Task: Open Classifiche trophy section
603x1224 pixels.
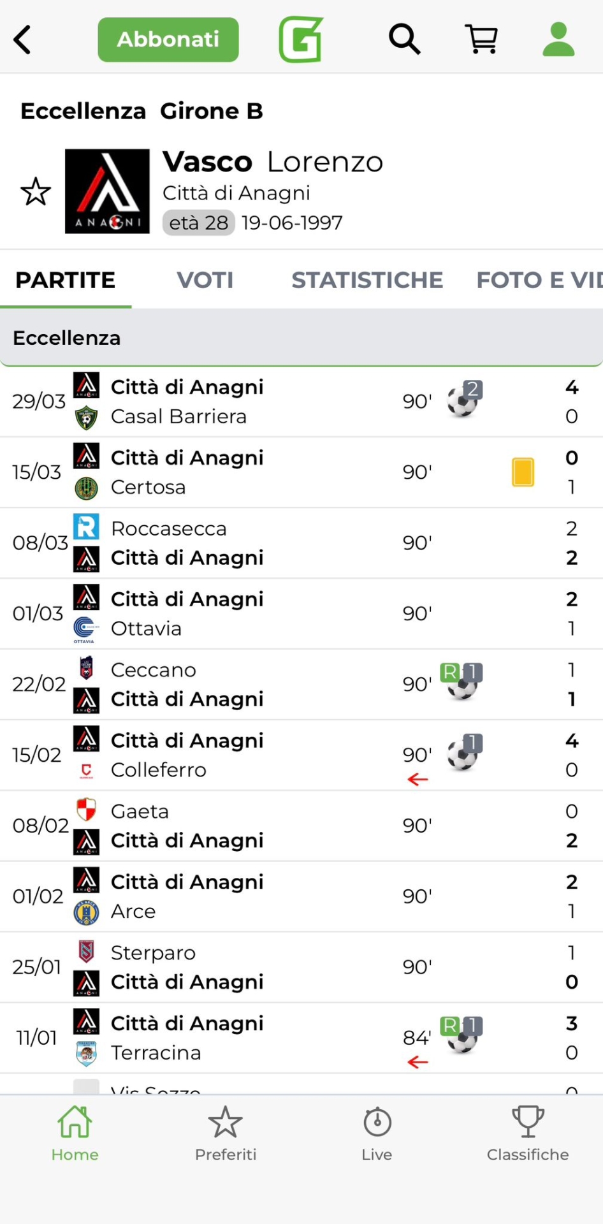Action: pyautogui.click(x=528, y=1133)
